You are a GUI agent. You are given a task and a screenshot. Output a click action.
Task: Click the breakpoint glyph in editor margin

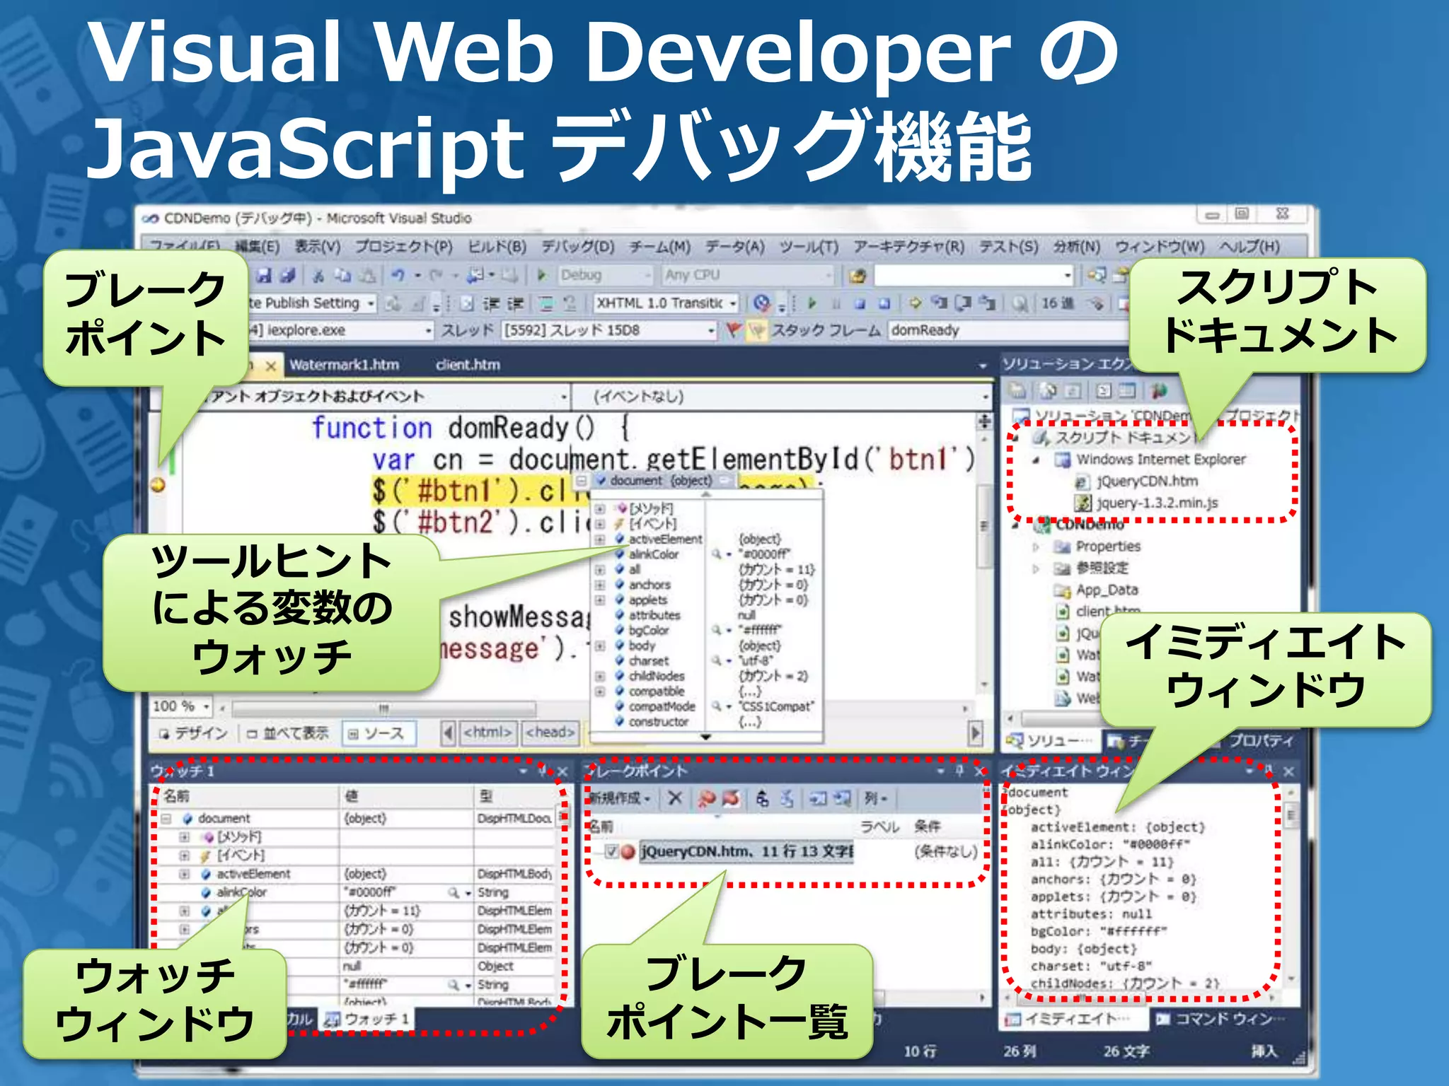pos(158,485)
